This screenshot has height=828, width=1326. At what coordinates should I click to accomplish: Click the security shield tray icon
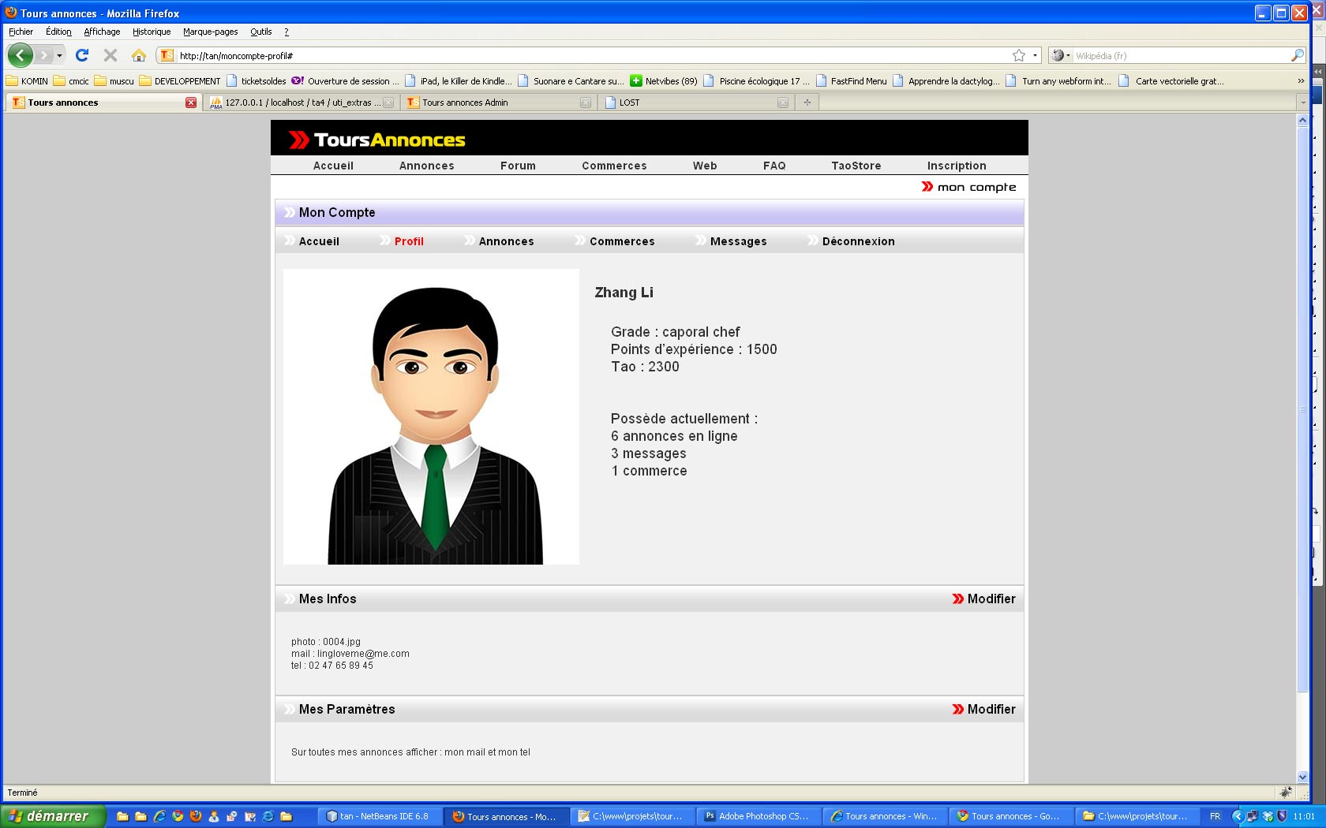(1282, 816)
